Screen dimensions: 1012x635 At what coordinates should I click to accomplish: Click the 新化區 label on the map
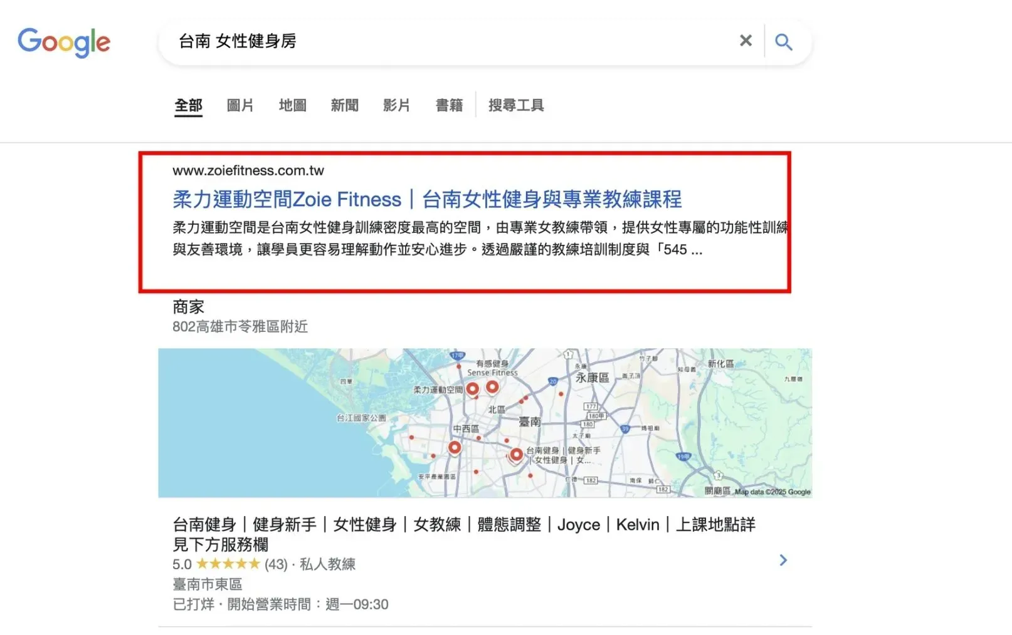[720, 364]
